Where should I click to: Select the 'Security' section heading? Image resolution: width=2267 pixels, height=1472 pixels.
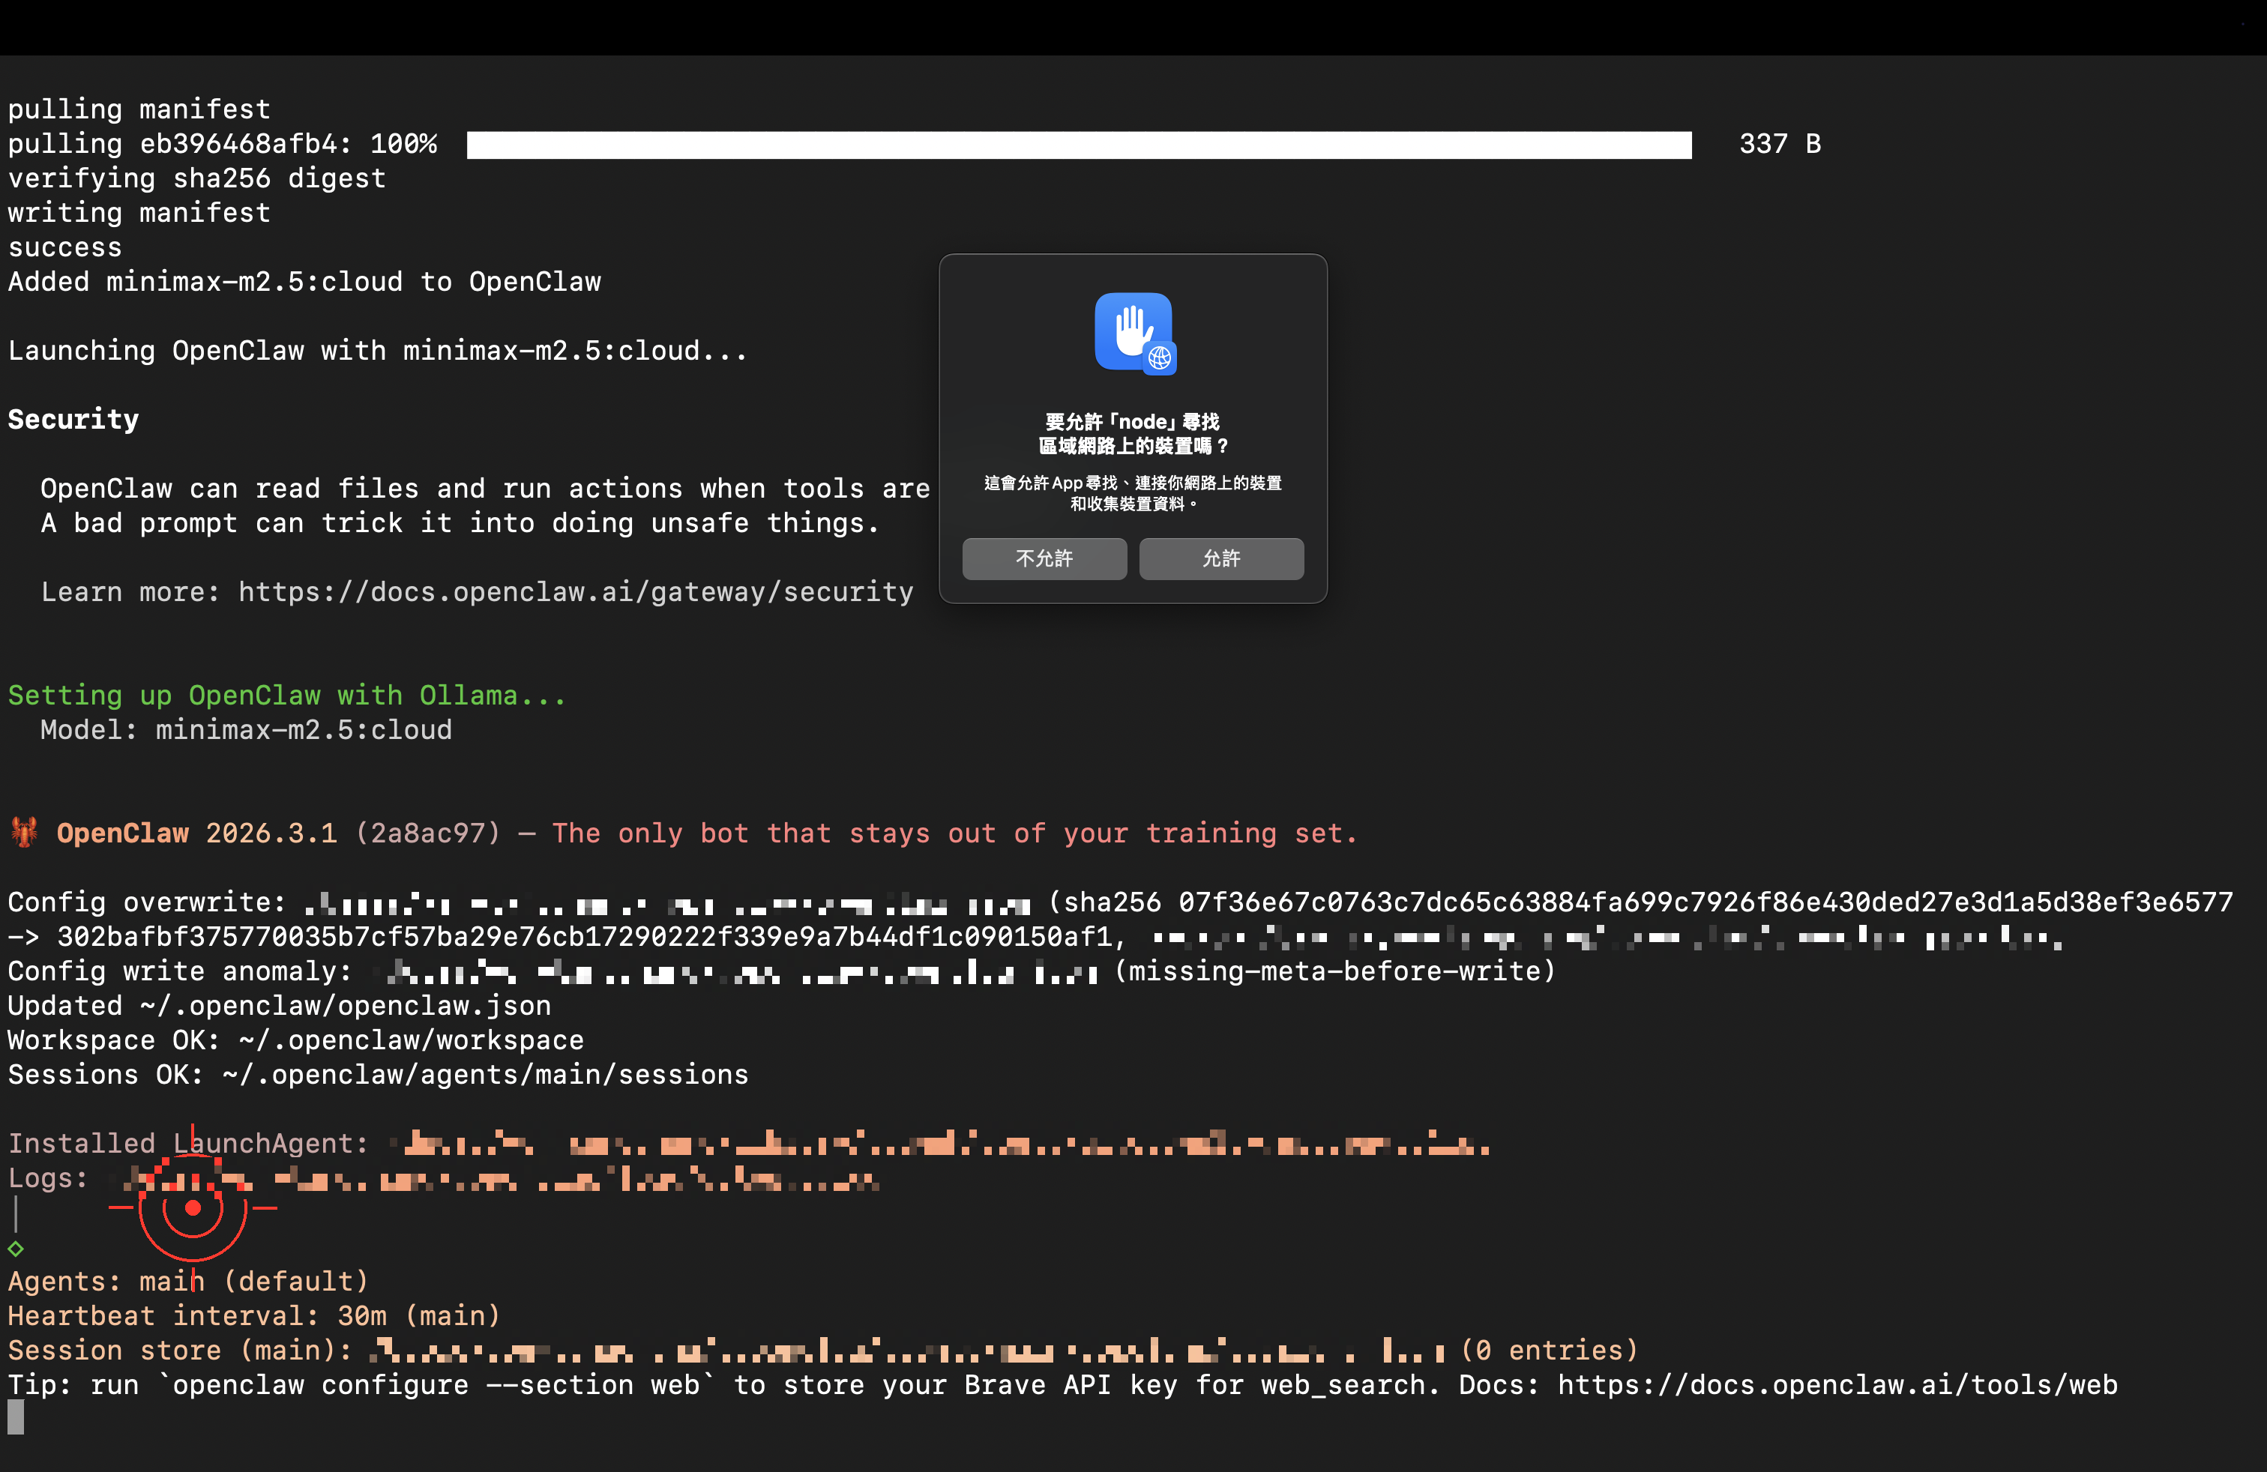(73, 419)
